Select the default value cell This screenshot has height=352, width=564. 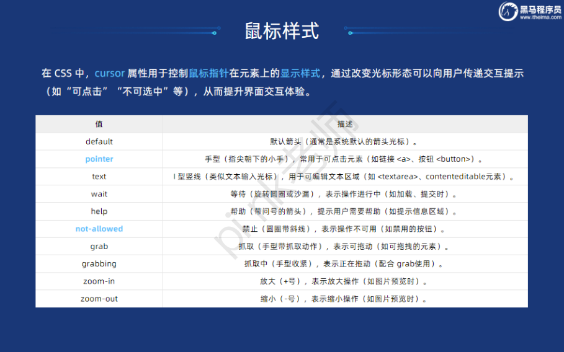pos(99,141)
